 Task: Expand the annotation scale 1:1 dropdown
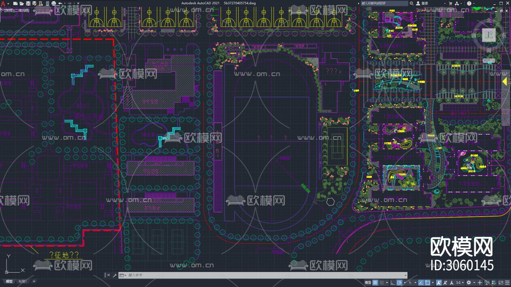[x=460, y=282]
